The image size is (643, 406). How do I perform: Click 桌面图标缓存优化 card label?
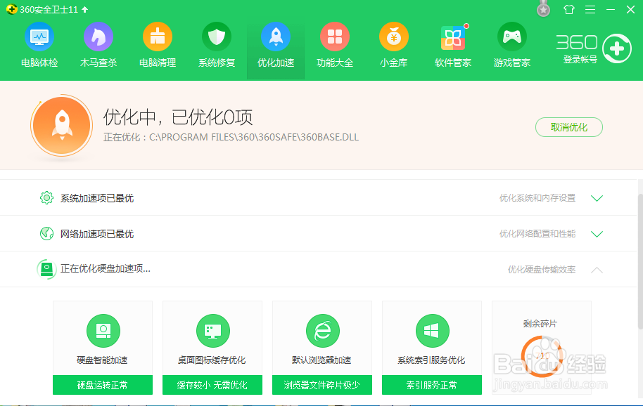[212, 360]
